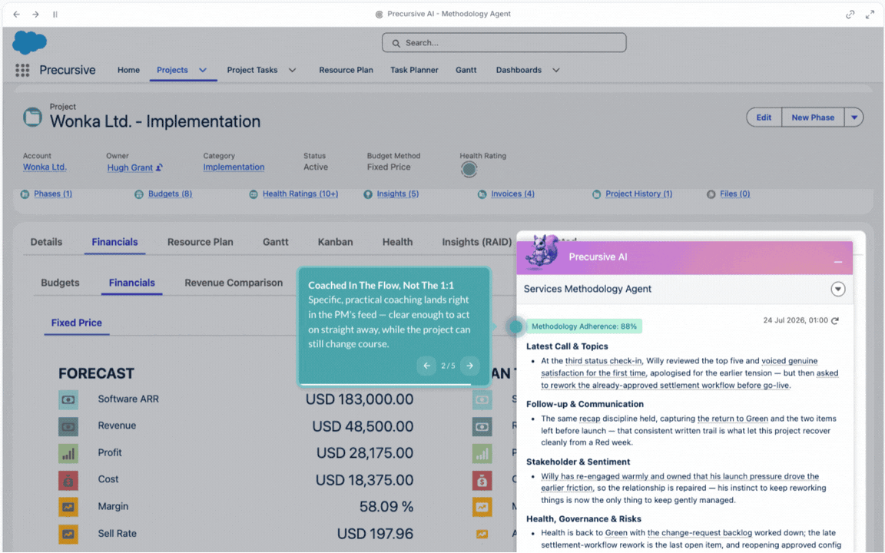The height and width of the screenshot is (553, 885).
Task: Open the Gantt item in the top navigation
Action: 466,70
